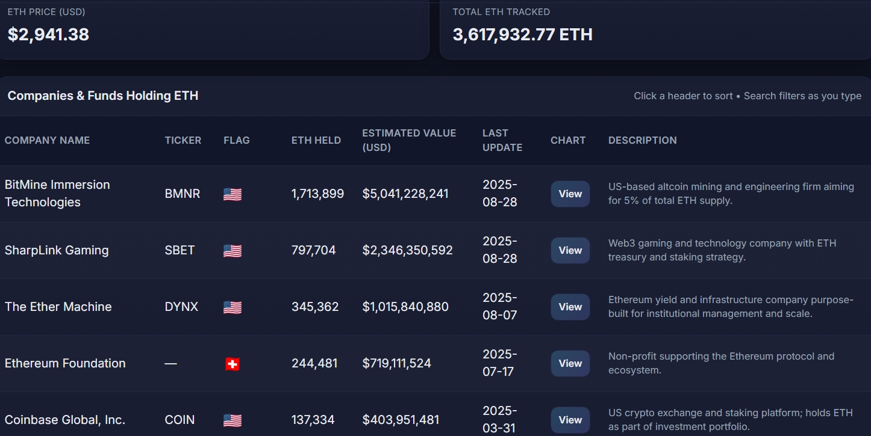Click the $1,015,840,880 estimated value
The width and height of the screenshot is (871, 436).
click(405, 307)
